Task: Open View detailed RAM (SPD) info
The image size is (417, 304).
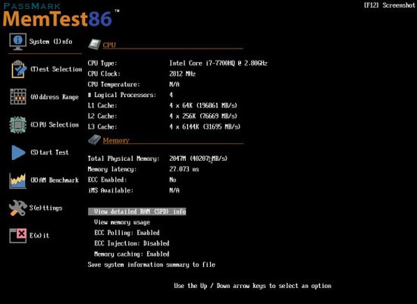Action: (x=137, y=212)
